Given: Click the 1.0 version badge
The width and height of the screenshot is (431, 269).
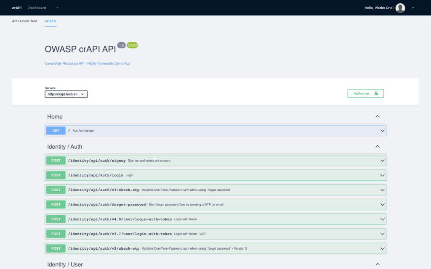Looking at the screenshot, I should [121, 45].
